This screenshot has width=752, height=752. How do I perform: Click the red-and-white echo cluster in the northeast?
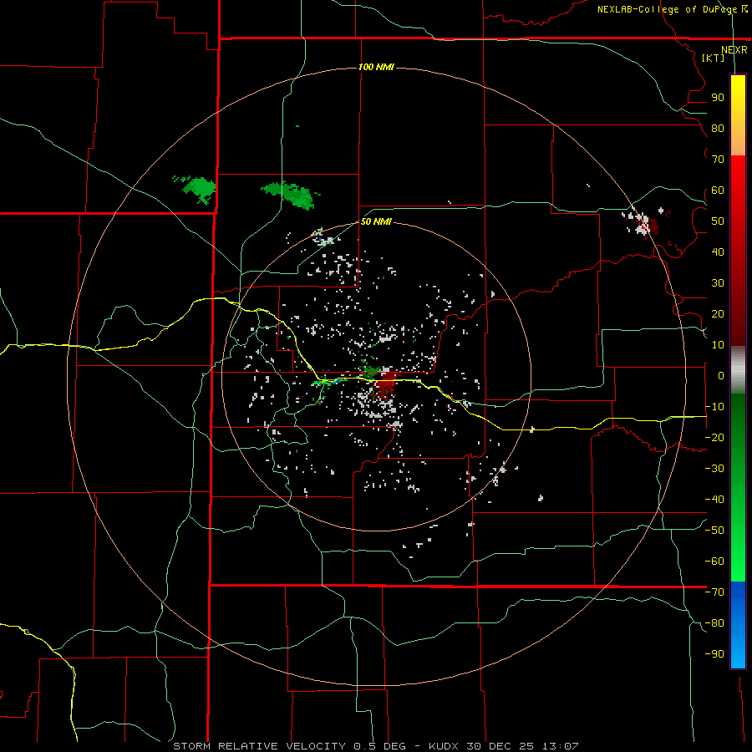pyautogui.click(x=641, y=223)
